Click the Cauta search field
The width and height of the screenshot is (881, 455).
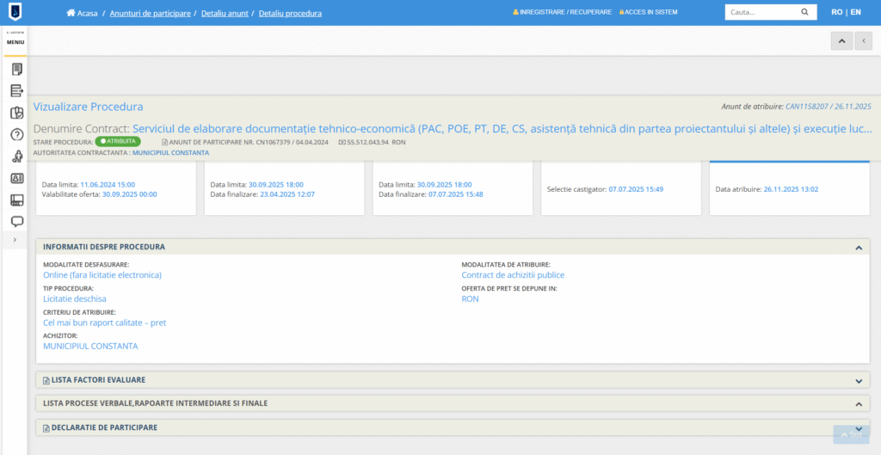[760, 12]
